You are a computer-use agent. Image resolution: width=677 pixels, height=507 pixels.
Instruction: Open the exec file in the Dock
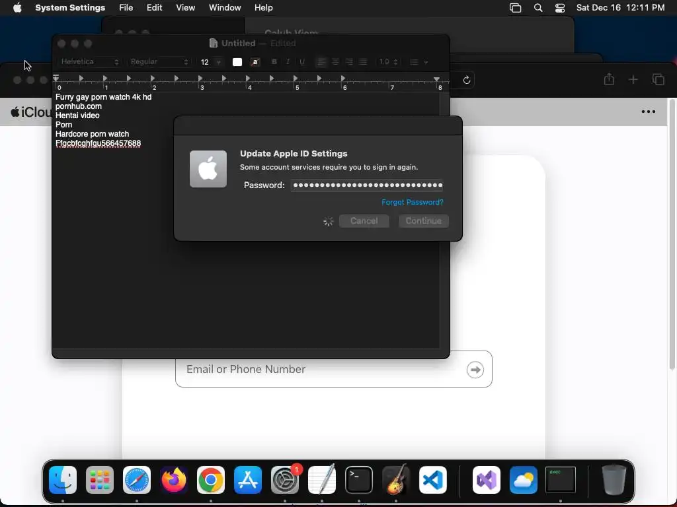click(561, 479)
